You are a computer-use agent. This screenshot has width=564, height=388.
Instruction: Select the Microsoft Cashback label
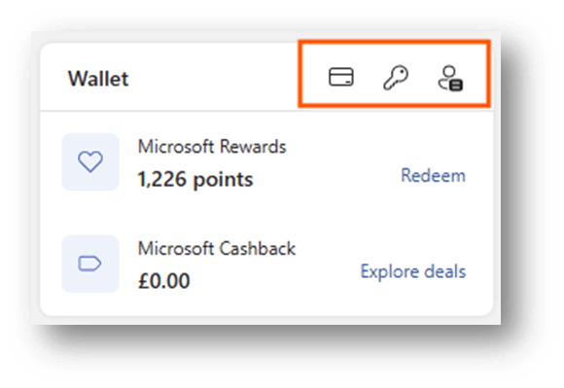217,249
